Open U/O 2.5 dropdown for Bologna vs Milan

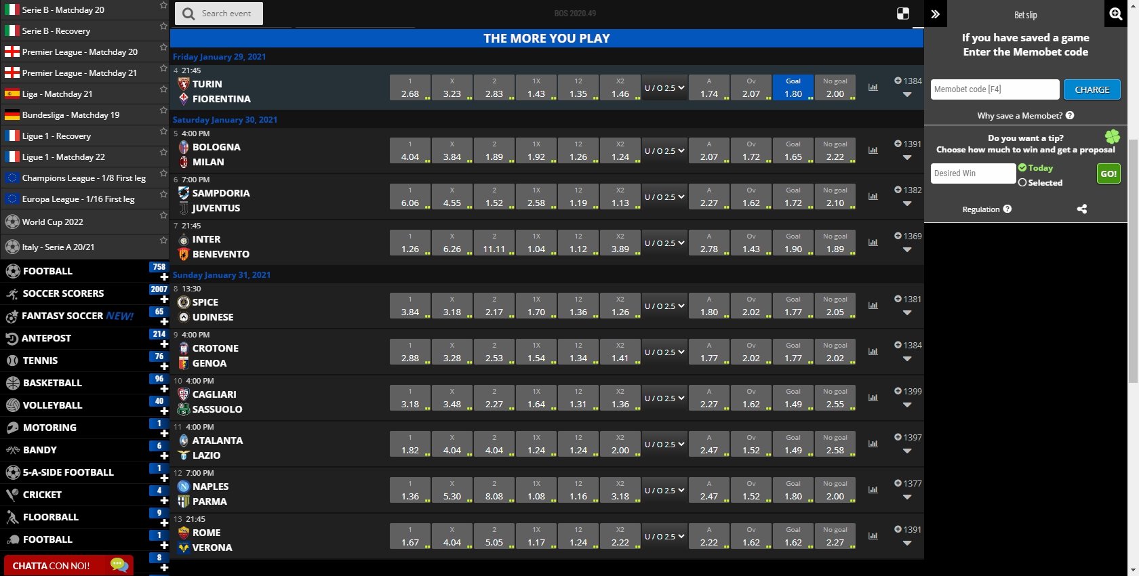point(664,150)
